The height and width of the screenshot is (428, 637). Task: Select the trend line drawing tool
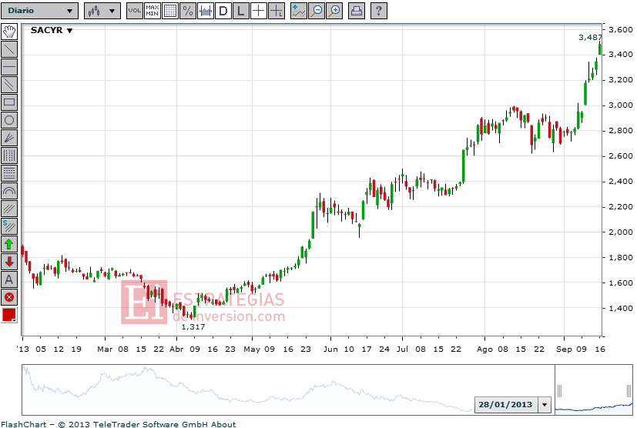tap(9, 49)
